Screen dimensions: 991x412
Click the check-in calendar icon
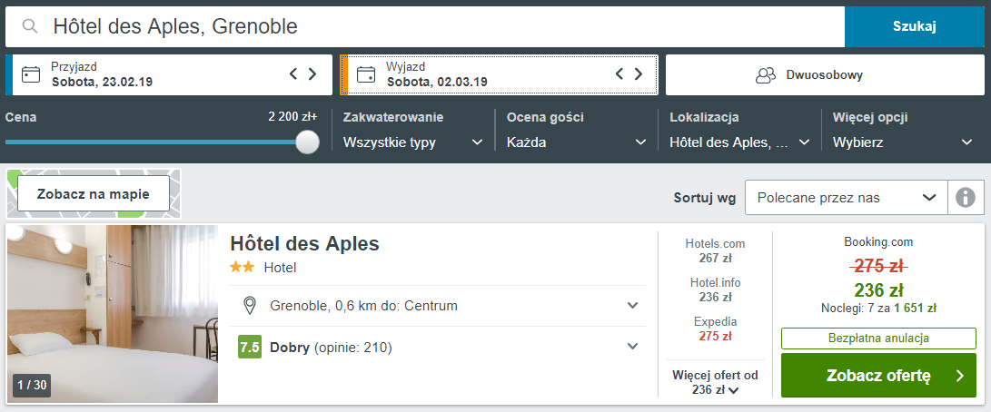coord(31,74)
